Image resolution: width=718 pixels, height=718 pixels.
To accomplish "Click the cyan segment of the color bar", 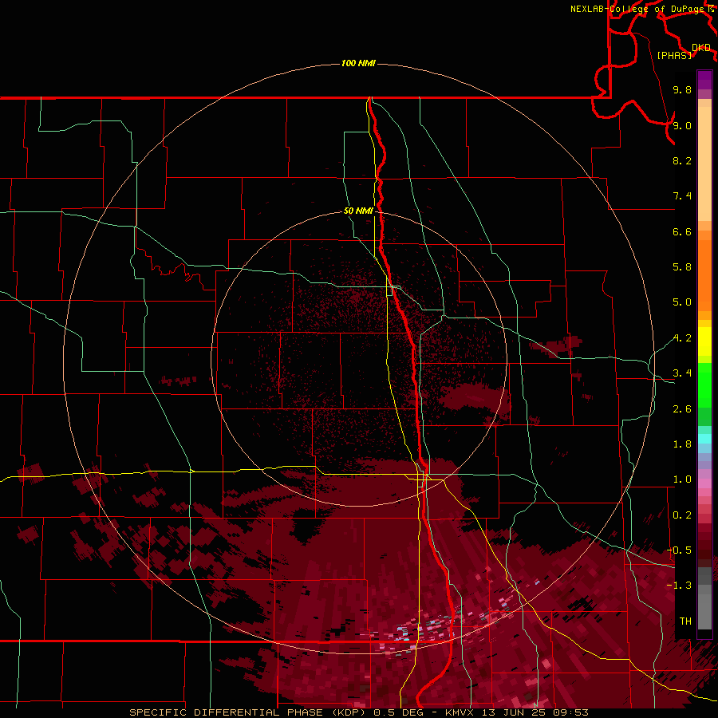I will pyautogui.click(x=704, y=439).
